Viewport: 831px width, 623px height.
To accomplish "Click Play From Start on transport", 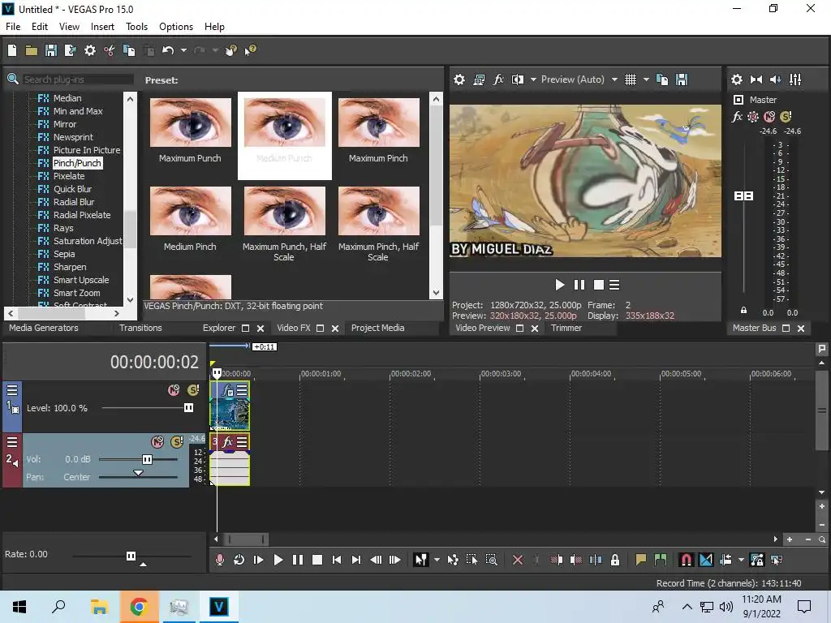I will [x=259, y=560].
